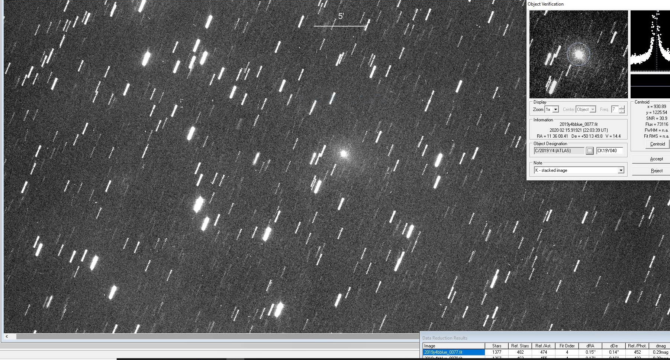Screen dimensions: 670x360
Task: Click the Image column header
Action: (x=454, y=346)
